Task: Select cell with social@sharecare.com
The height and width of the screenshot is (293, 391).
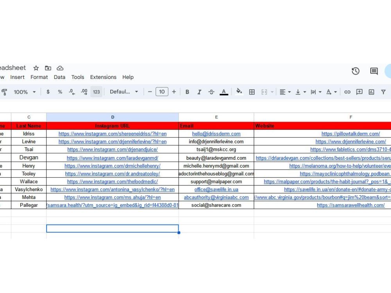Action: coord(216,205)
